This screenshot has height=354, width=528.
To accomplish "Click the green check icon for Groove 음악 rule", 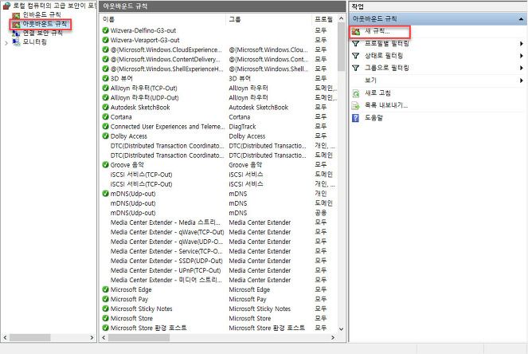I will point(105,164).
